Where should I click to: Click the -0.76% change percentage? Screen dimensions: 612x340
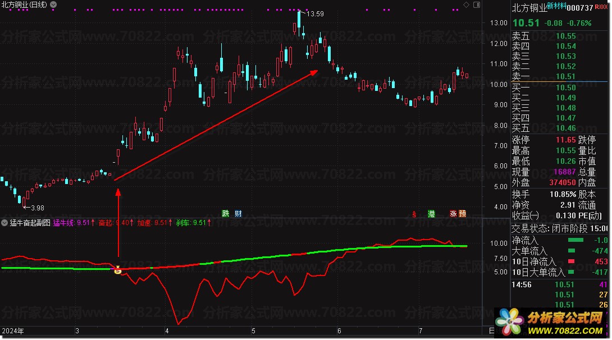click(579, 23)
